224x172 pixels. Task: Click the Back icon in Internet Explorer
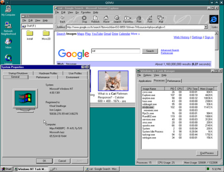62,19
